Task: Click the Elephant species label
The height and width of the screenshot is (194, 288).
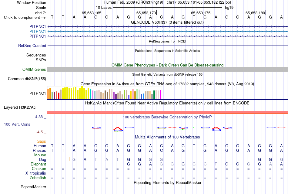Action: pyautogui.click(x=38, y=164)
